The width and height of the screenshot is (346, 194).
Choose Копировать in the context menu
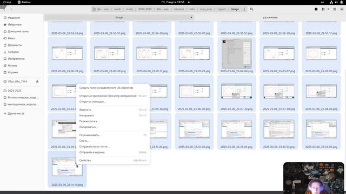pos(113,115)
